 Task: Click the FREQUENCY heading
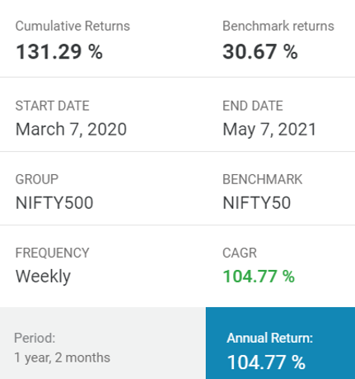[53, 253]
